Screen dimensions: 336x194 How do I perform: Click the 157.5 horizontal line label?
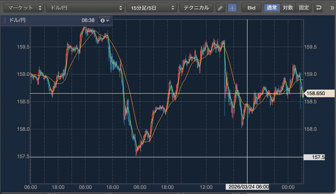314,157
